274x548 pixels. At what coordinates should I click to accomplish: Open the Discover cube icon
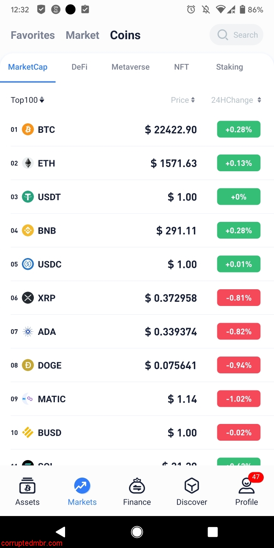tap(192, 486)
